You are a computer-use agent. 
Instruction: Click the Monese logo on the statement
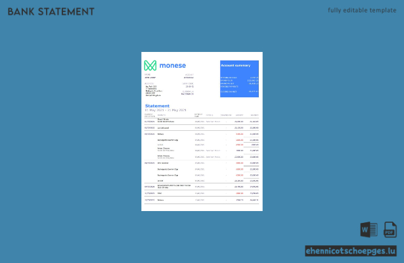(x=150, y=66)
